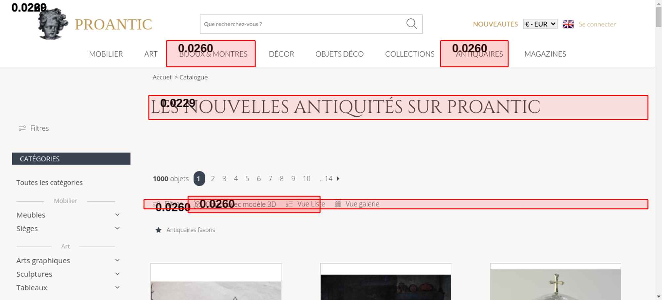Go to page 5 of results
This screenshot has width=662, height=300.
[247, 179]
